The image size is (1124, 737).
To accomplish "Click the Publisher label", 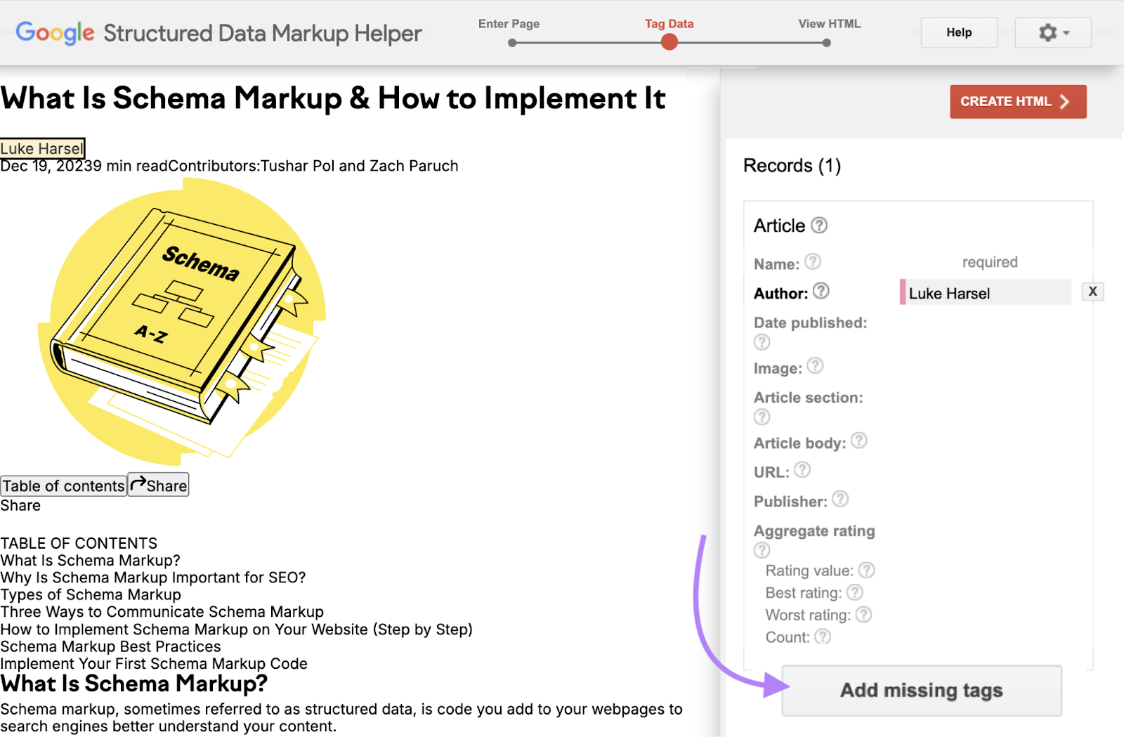I will (790, 502).
